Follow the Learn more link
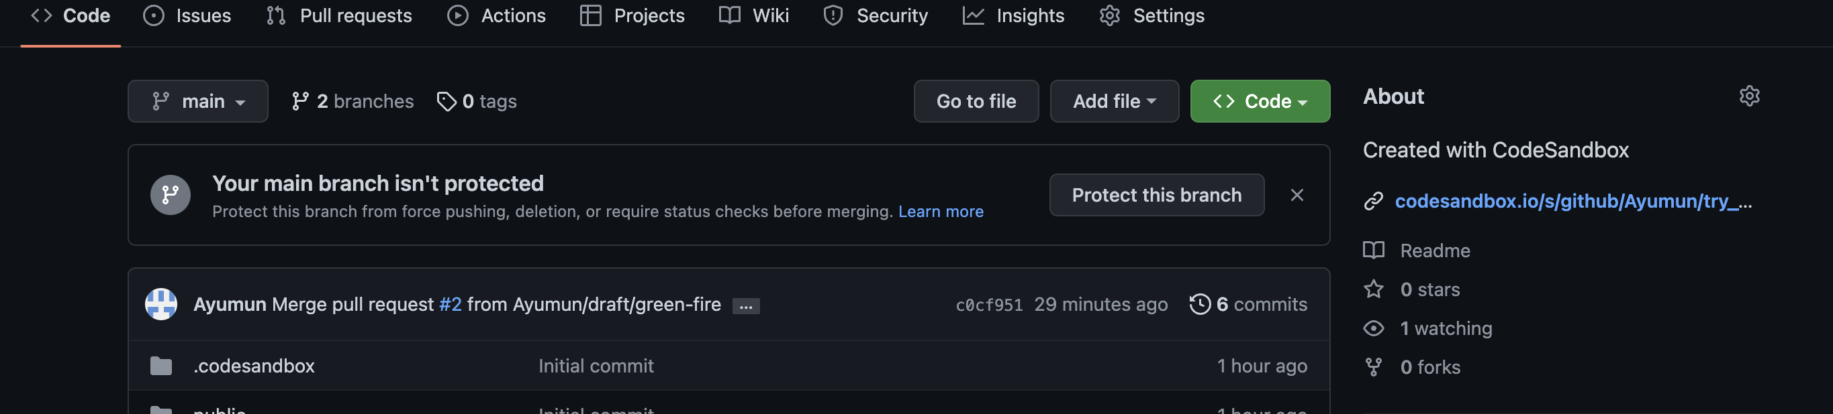Viewport: 1833px width, 414px height. click(x=940, y=212)
